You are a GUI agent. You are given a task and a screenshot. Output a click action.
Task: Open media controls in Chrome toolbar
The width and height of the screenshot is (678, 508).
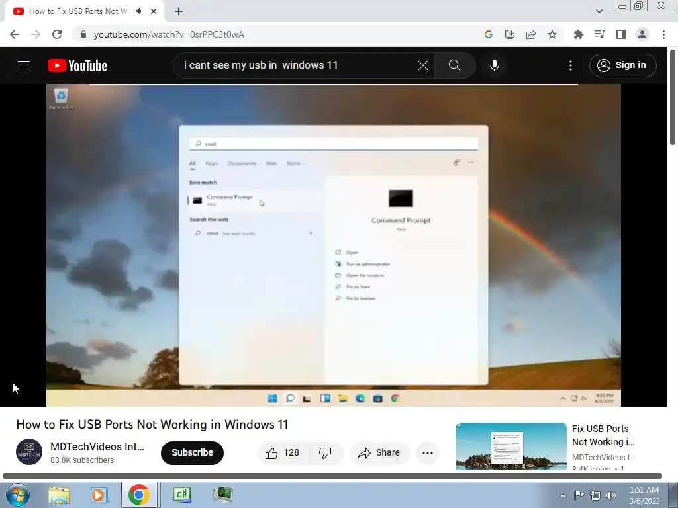point(599,34)
